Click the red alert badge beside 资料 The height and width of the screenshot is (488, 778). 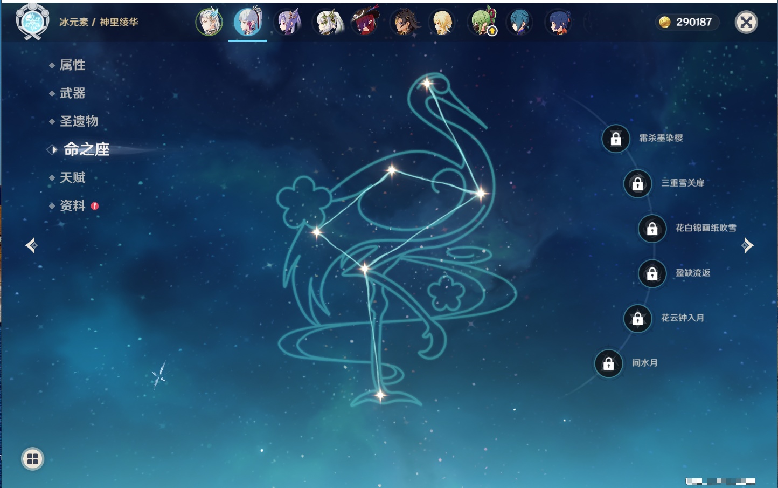(x=95, y=206)
